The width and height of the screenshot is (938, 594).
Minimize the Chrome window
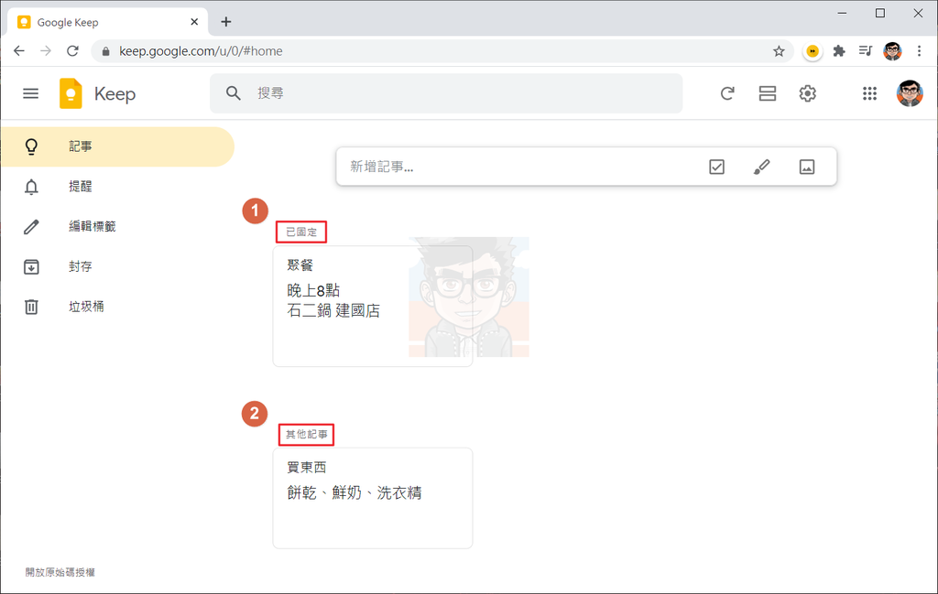click(842, 13)
